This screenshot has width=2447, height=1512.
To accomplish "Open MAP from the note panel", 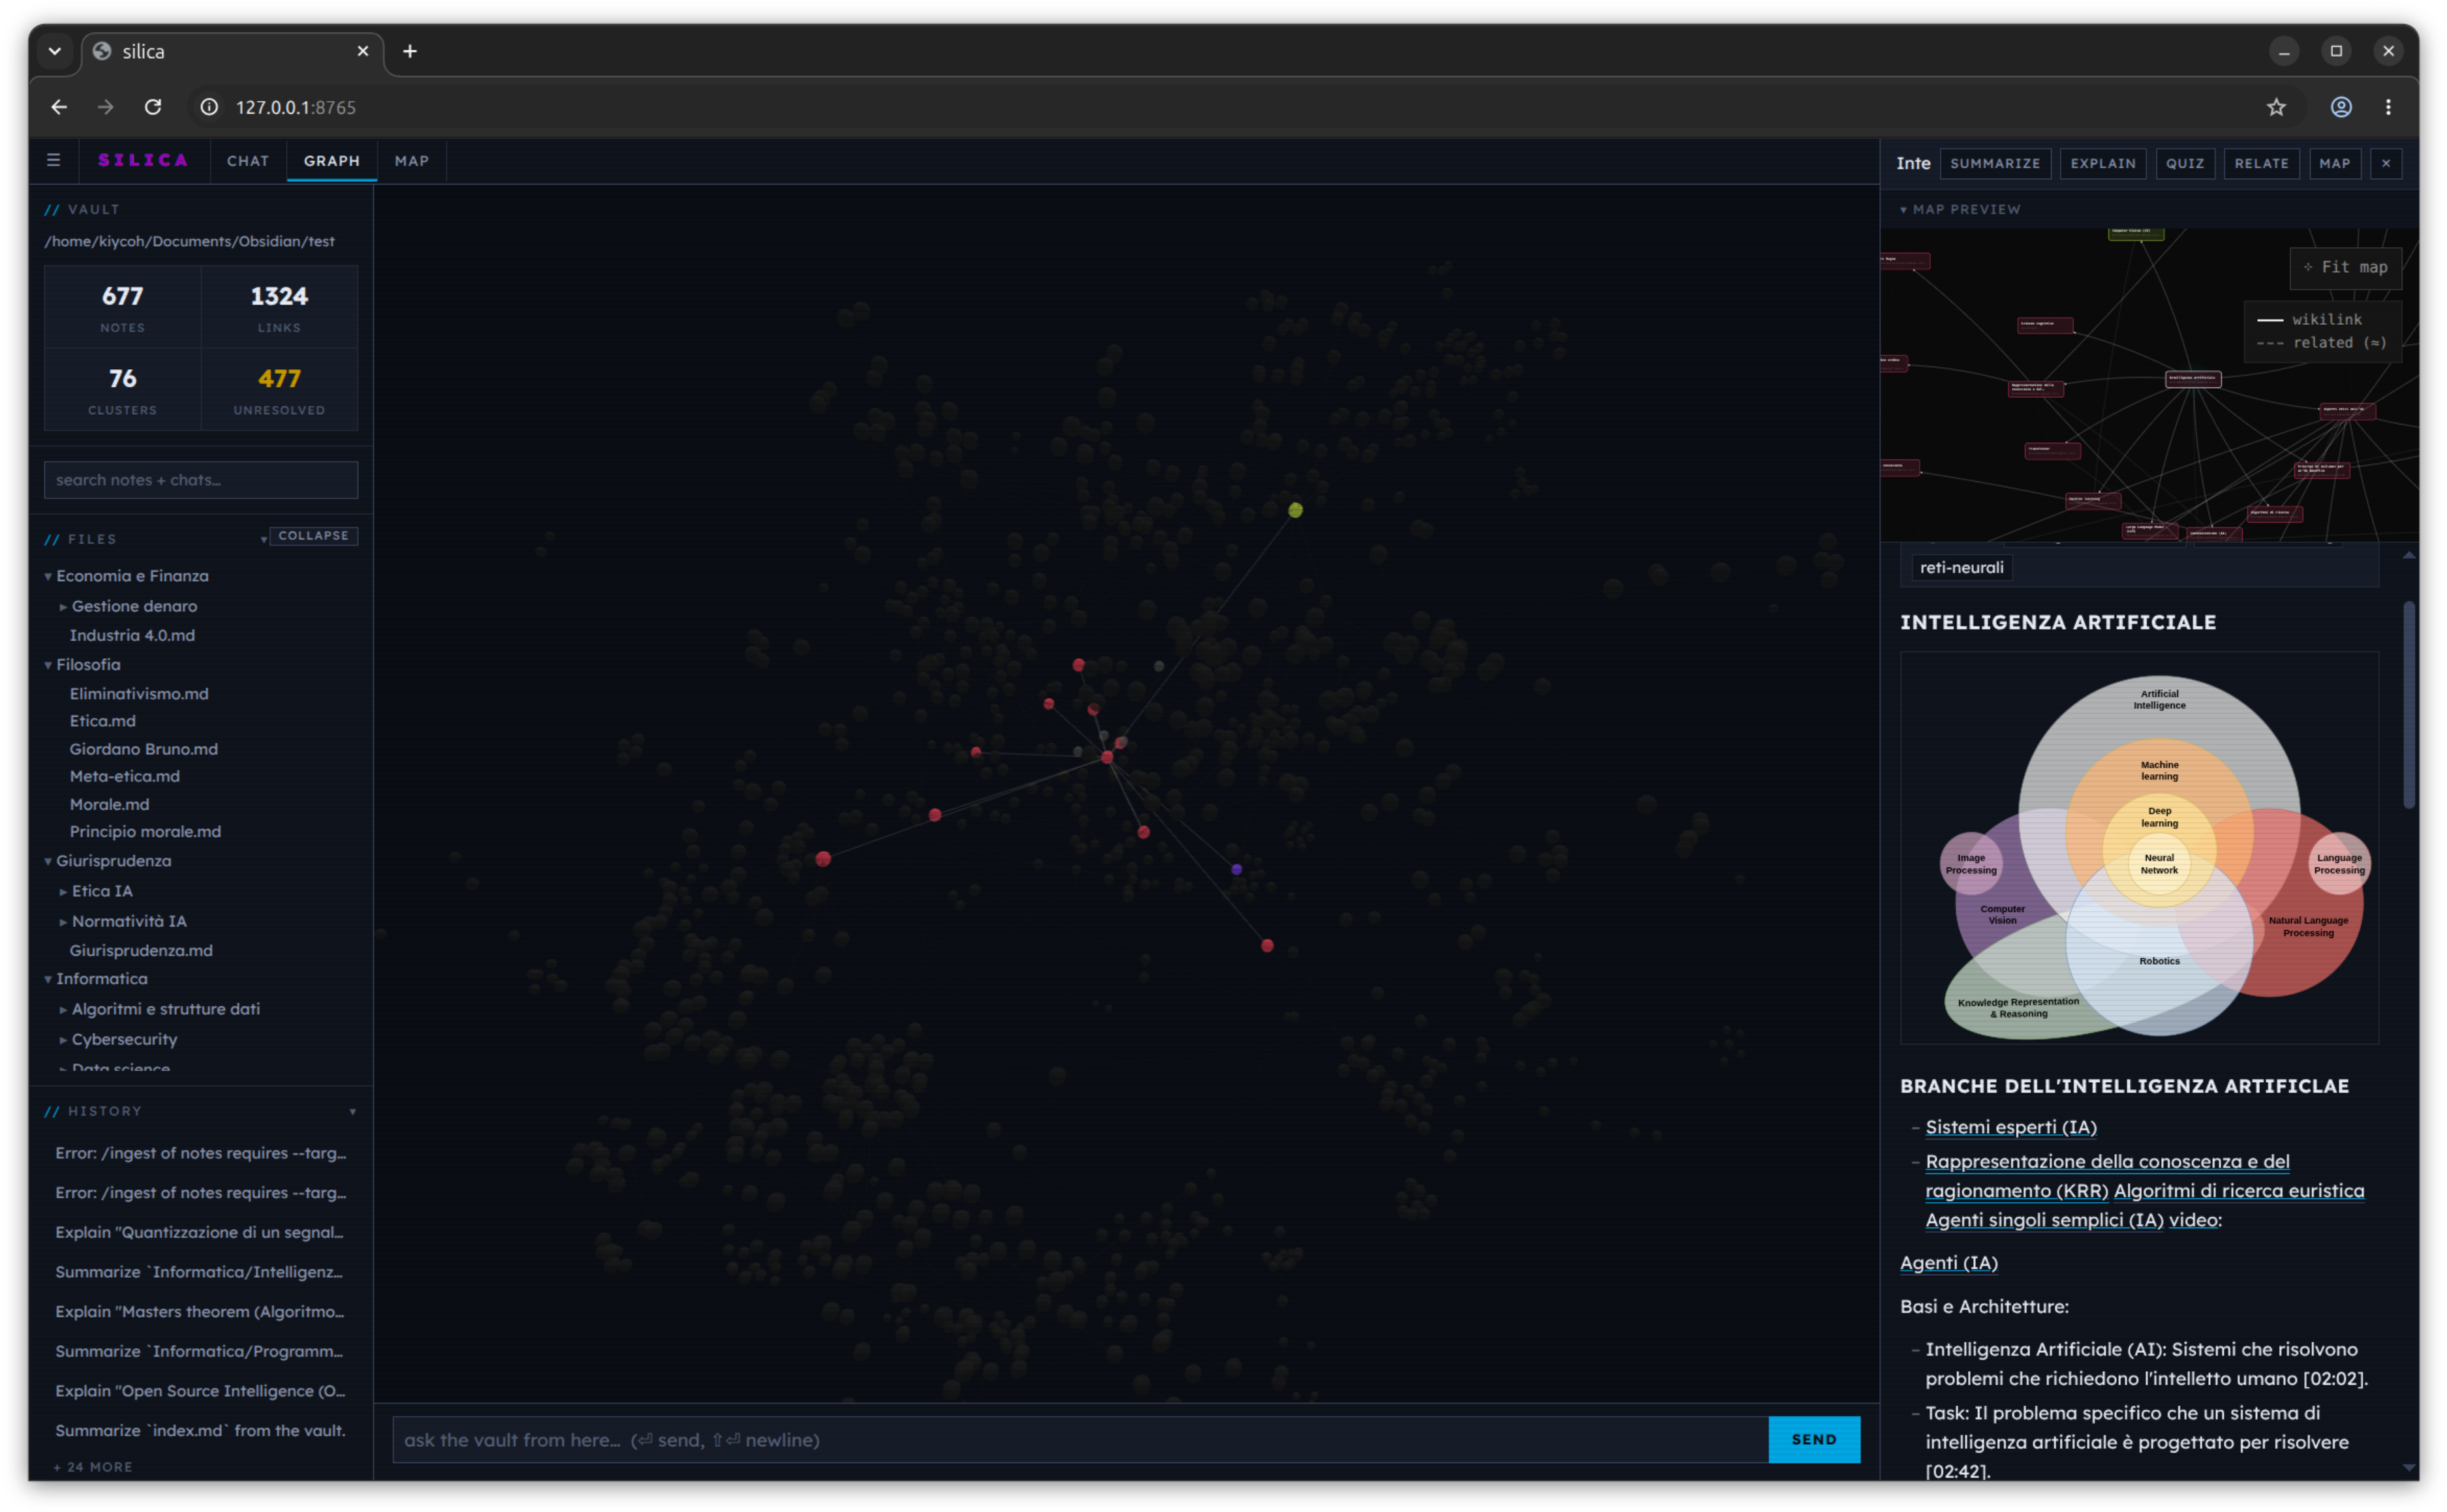I will coord(2334,163).
